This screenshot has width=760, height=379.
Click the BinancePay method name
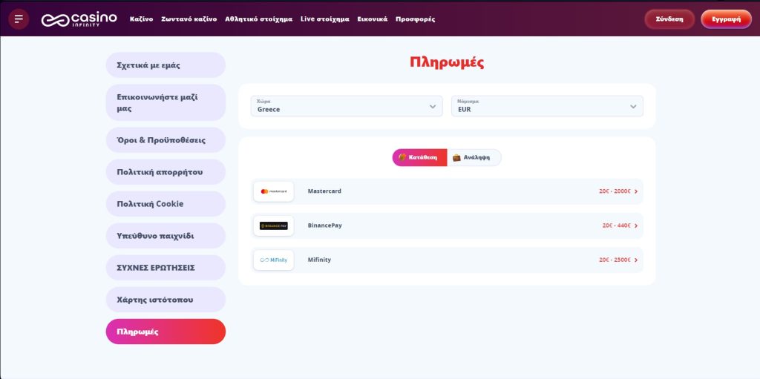pyautogui.click(x=325, y=226)
